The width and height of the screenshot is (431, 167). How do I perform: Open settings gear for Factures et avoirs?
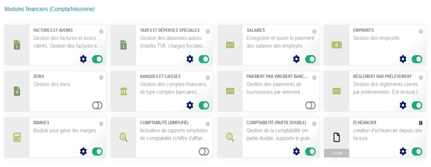83,59
